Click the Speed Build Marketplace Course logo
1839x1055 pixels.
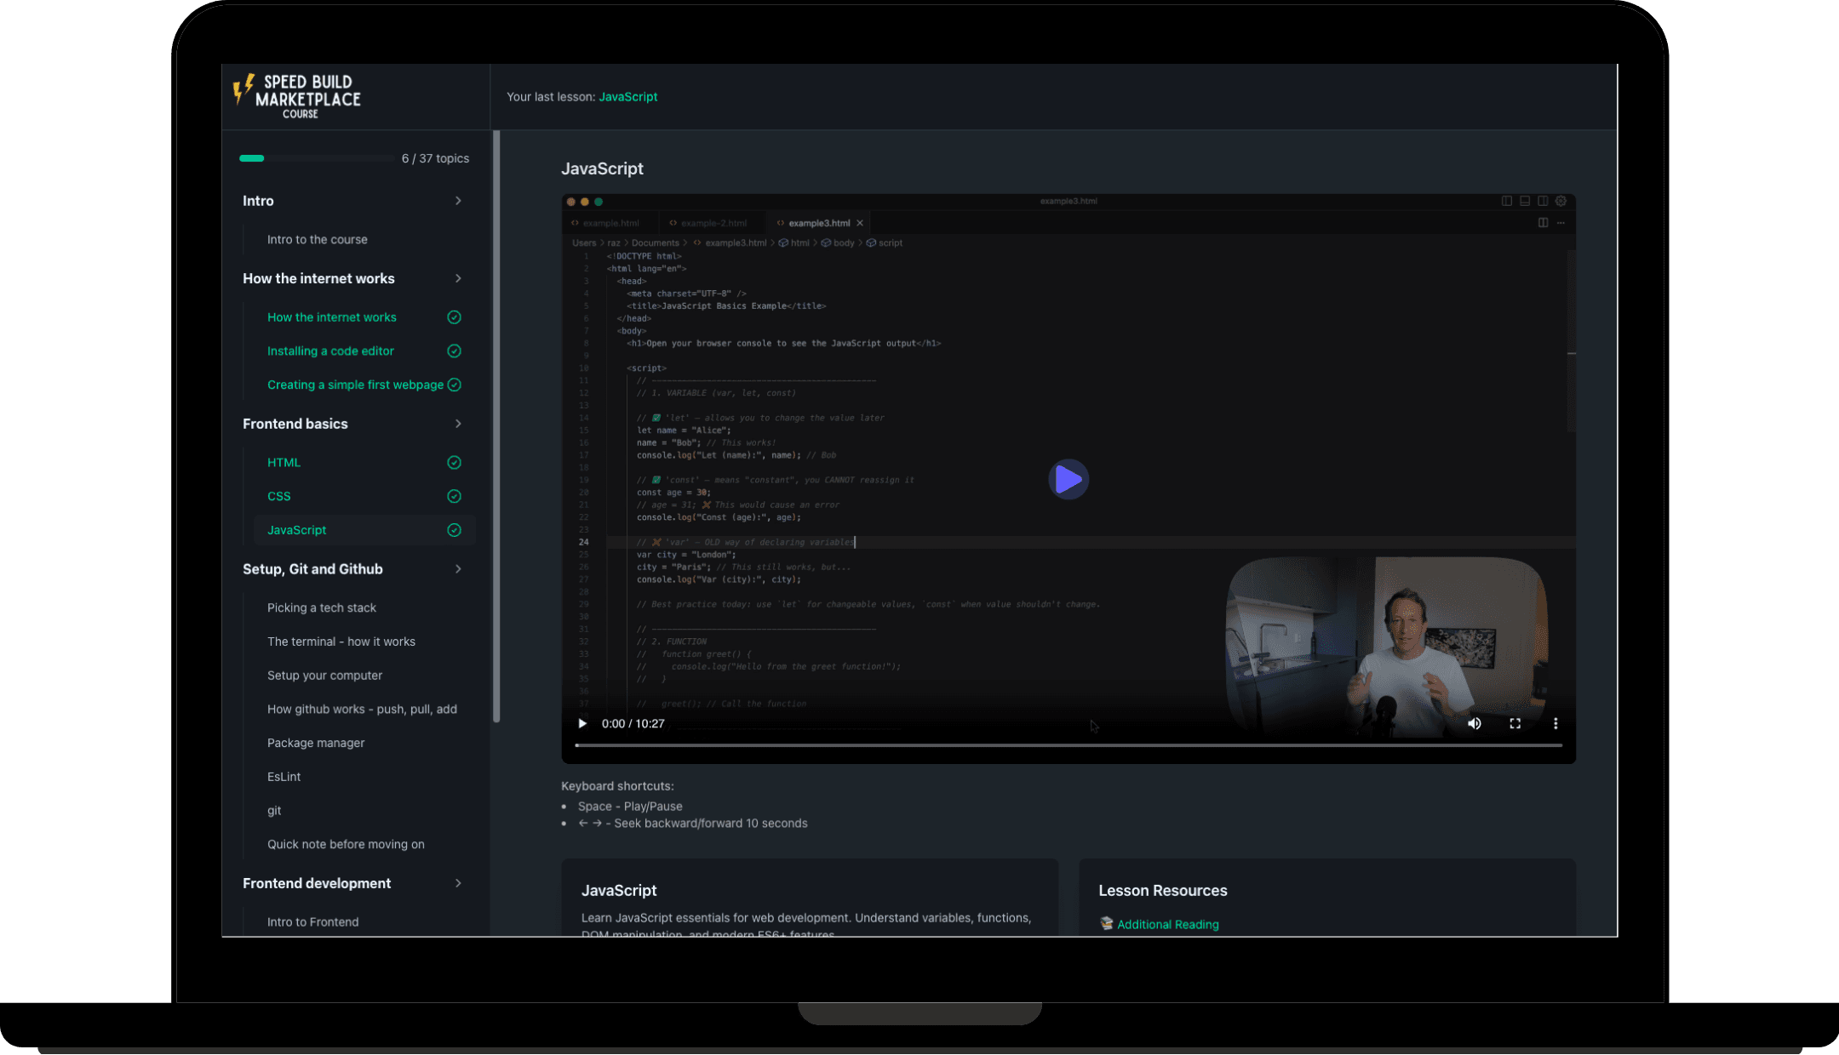click(297, 96)
